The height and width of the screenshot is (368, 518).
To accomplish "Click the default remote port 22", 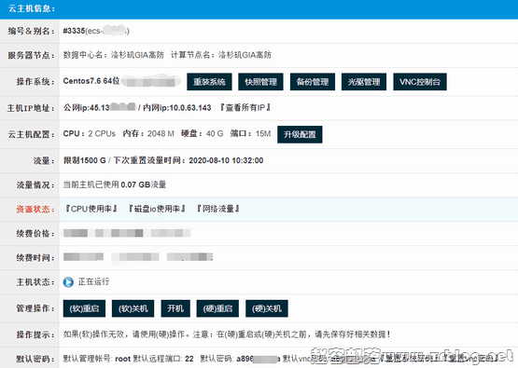I will [x=189, y=359].
